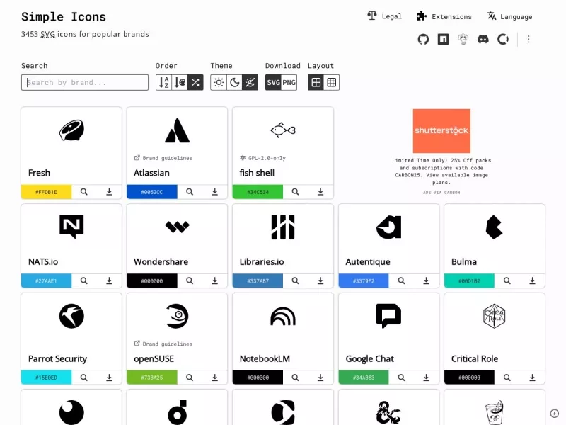The height and width of the screenshot is (425, 566).
Task: View details of Wondershare icon
Action: [x=190, y=280]
